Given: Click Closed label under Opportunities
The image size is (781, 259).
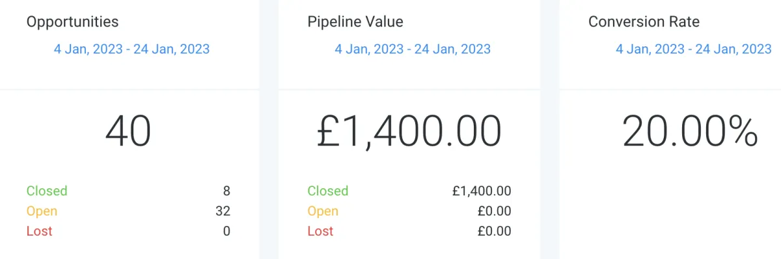Looking at the screenshot, I should (47, 191).
